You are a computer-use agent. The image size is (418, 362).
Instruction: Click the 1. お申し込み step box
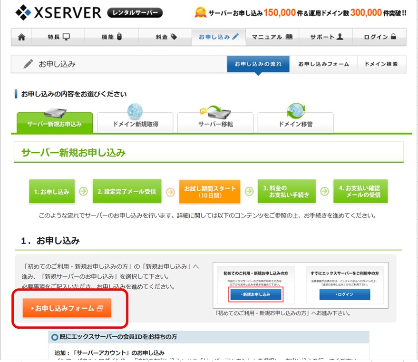tap(52, 192)
